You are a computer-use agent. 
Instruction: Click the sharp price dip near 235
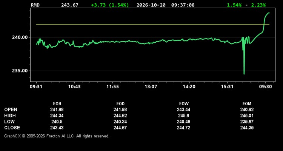tap(244, 73)
